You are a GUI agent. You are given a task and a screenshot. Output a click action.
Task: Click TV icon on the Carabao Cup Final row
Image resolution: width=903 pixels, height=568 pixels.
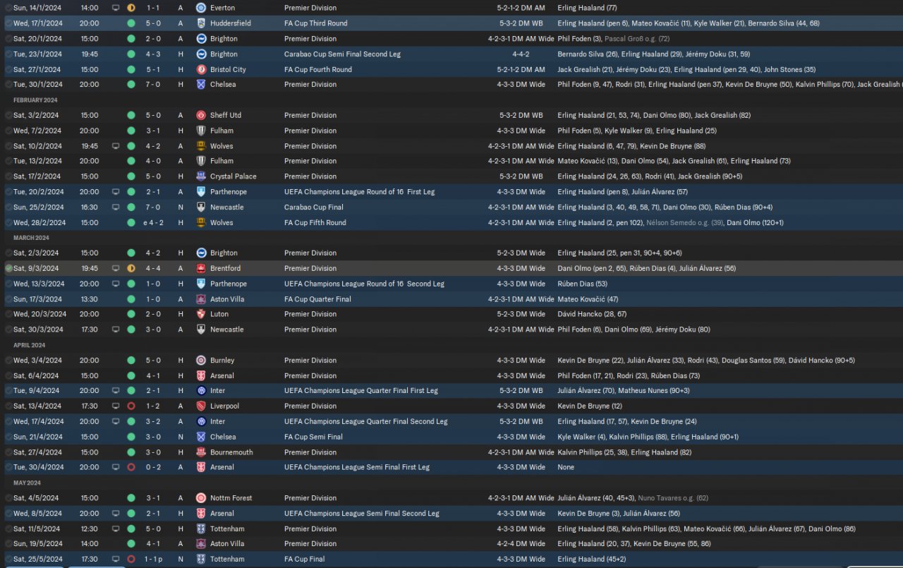tap(116, 207)
